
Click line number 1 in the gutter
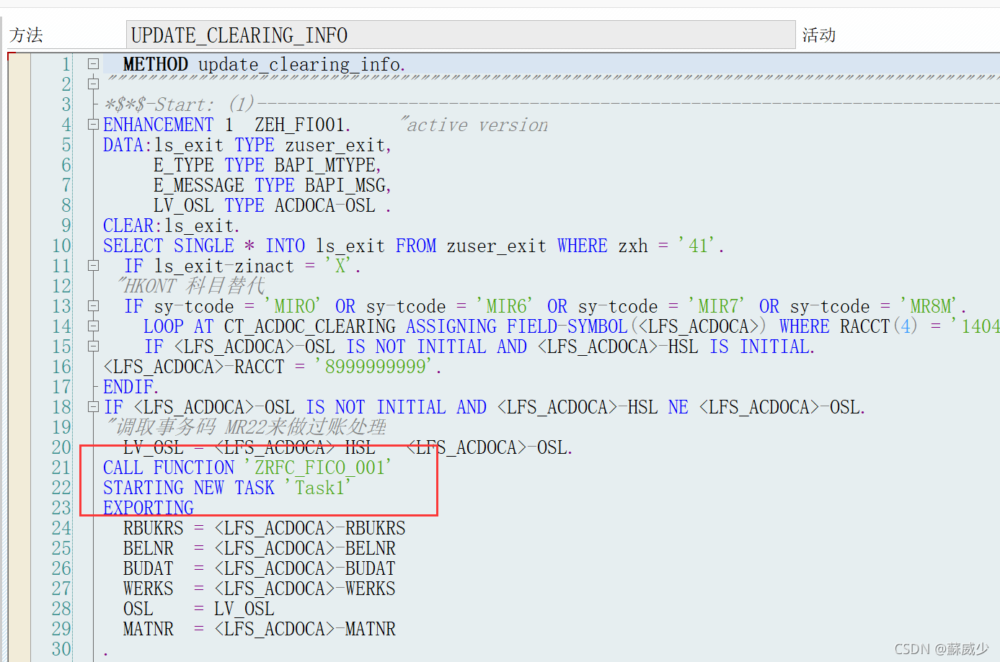(x=66, y=64)
